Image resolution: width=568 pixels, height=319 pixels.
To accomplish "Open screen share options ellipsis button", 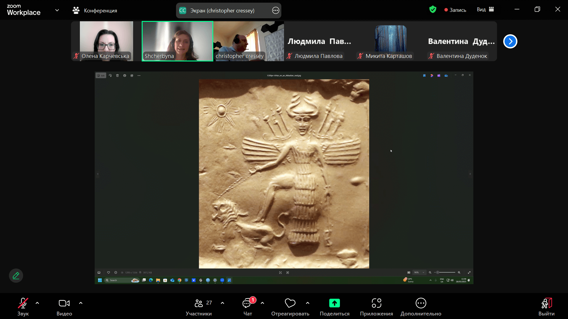I will (275, 11).
